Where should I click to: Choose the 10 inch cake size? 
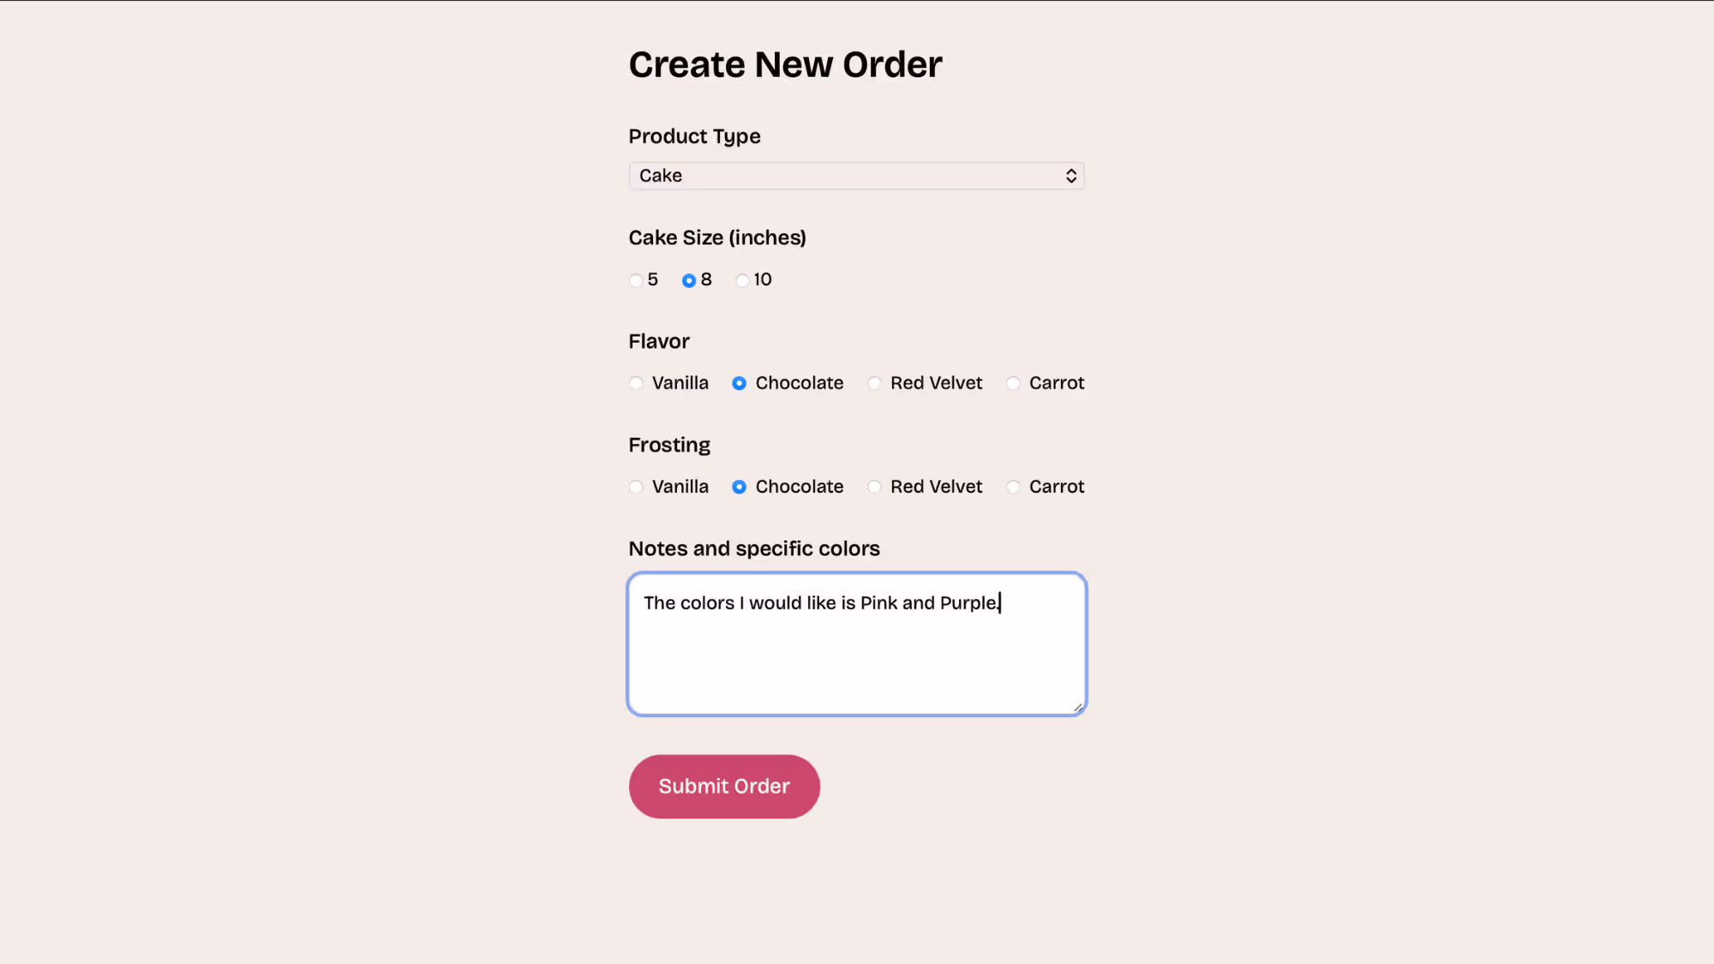pos(742,280)
